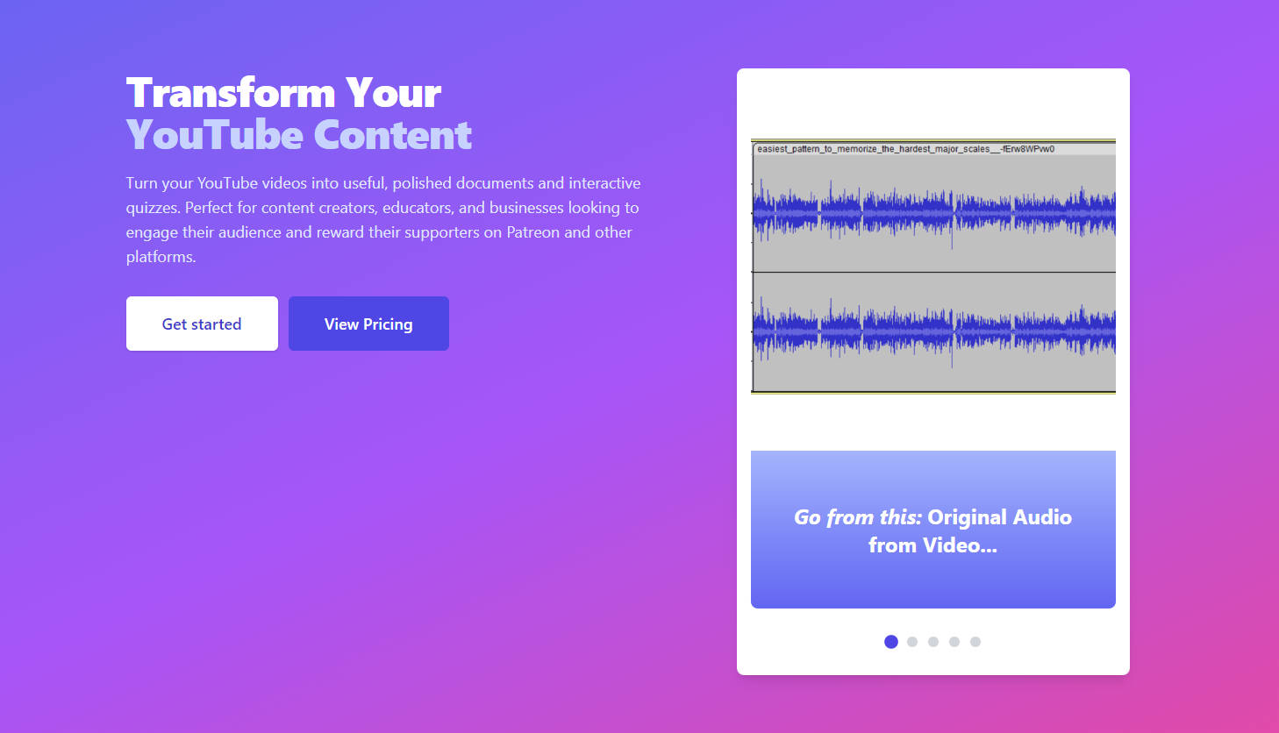1279x733 pixels.
Task: Select the fourth carousel dot
Action: (x=954, y=642)
